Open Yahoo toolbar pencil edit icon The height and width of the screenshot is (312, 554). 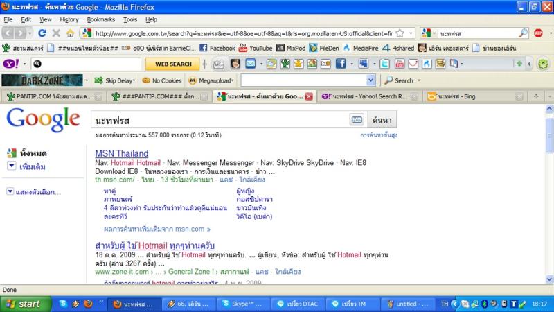tap(218, 64)
